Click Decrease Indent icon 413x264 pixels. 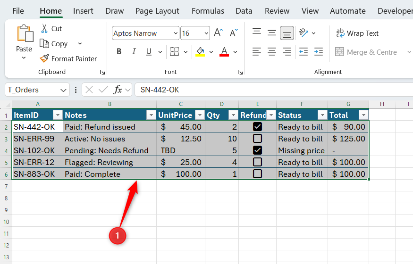pyautogui.click(x=303, y=52)
